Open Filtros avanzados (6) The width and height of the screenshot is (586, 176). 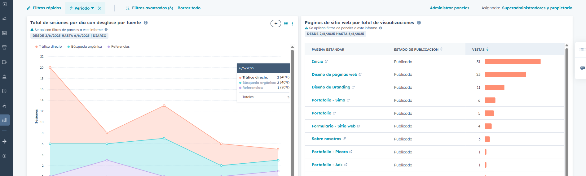point(150,8)
